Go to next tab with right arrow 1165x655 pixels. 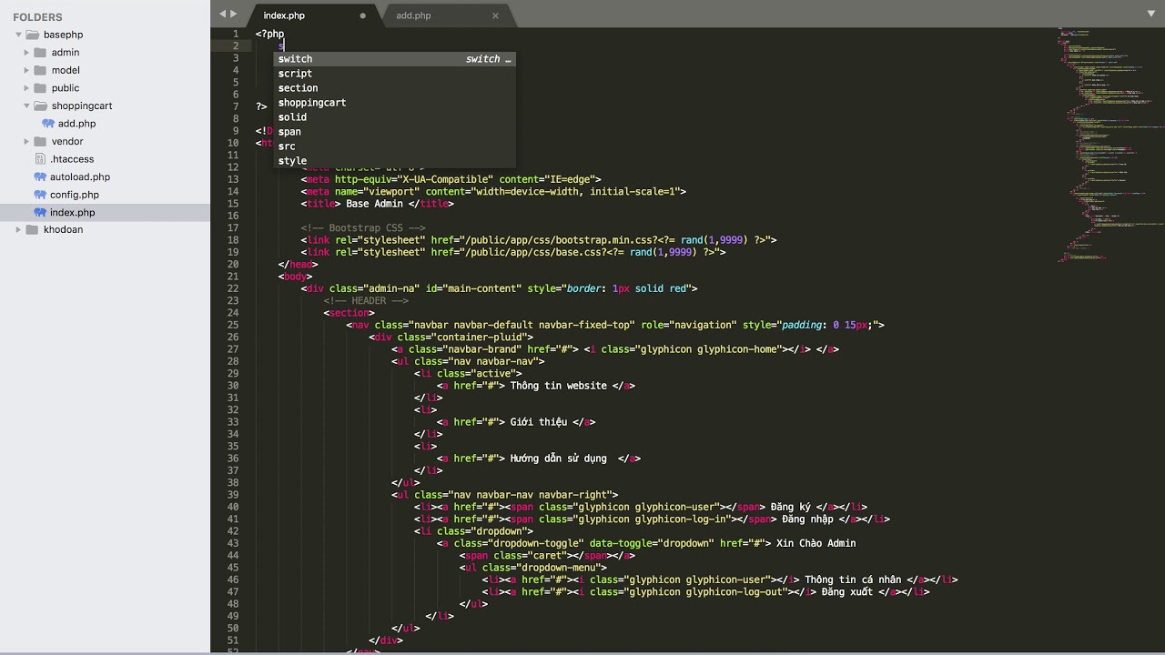(234, 14)
